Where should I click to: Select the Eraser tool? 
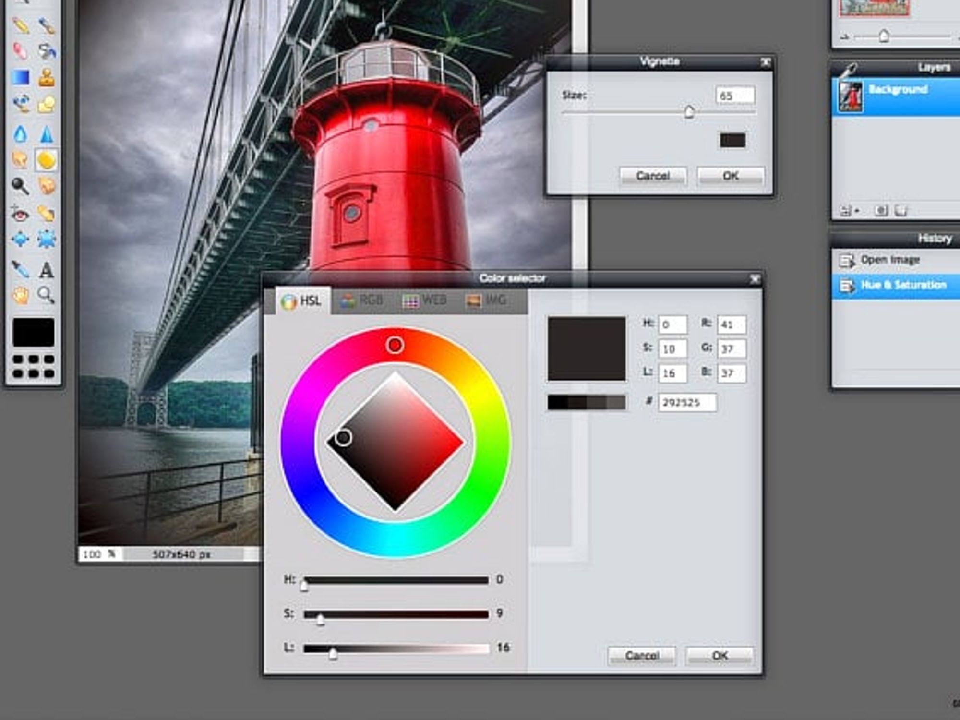coord(20,51)
